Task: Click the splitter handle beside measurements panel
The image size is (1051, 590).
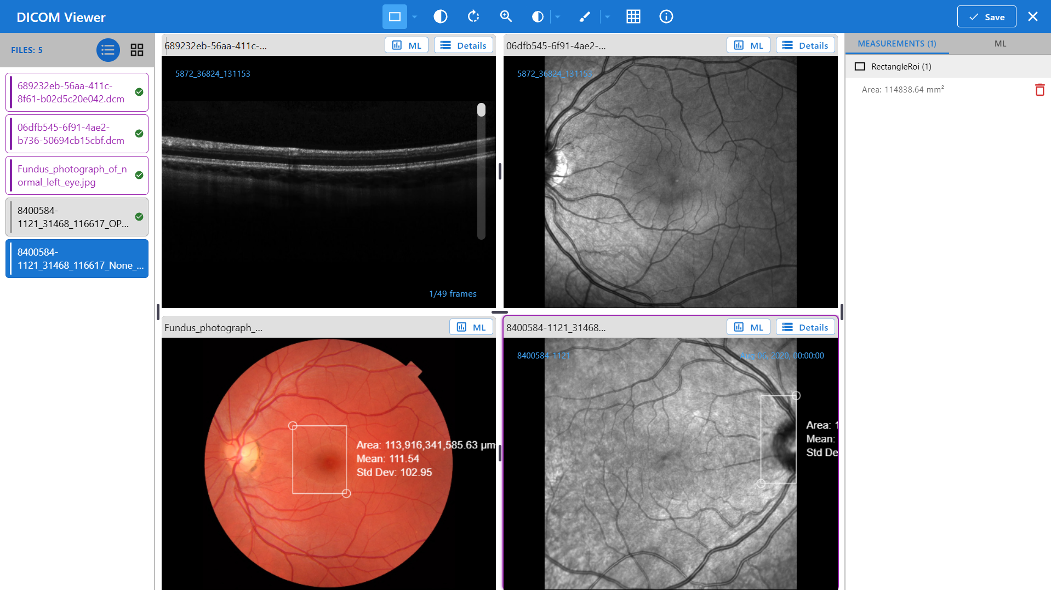Action: (842, 312)
